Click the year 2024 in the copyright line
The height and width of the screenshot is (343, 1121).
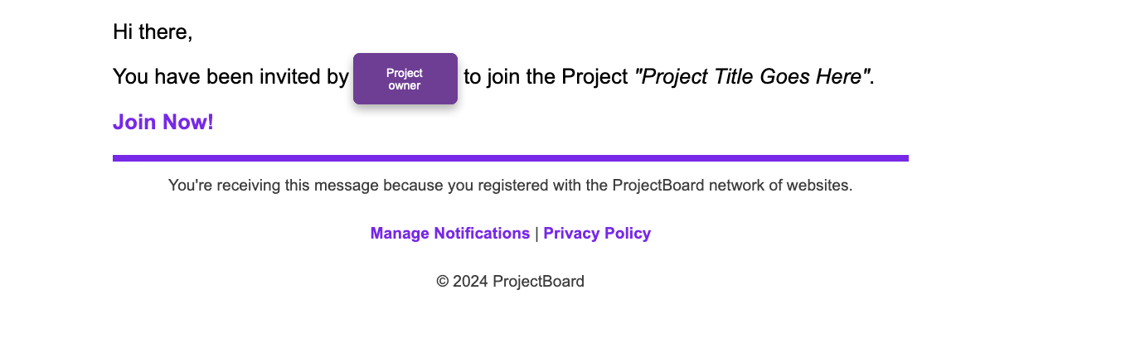tap(471, 281)
